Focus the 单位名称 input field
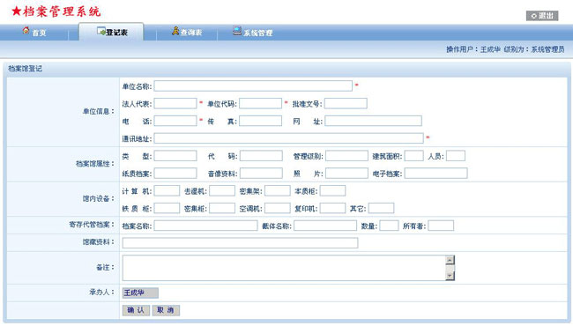 point(253,85)
